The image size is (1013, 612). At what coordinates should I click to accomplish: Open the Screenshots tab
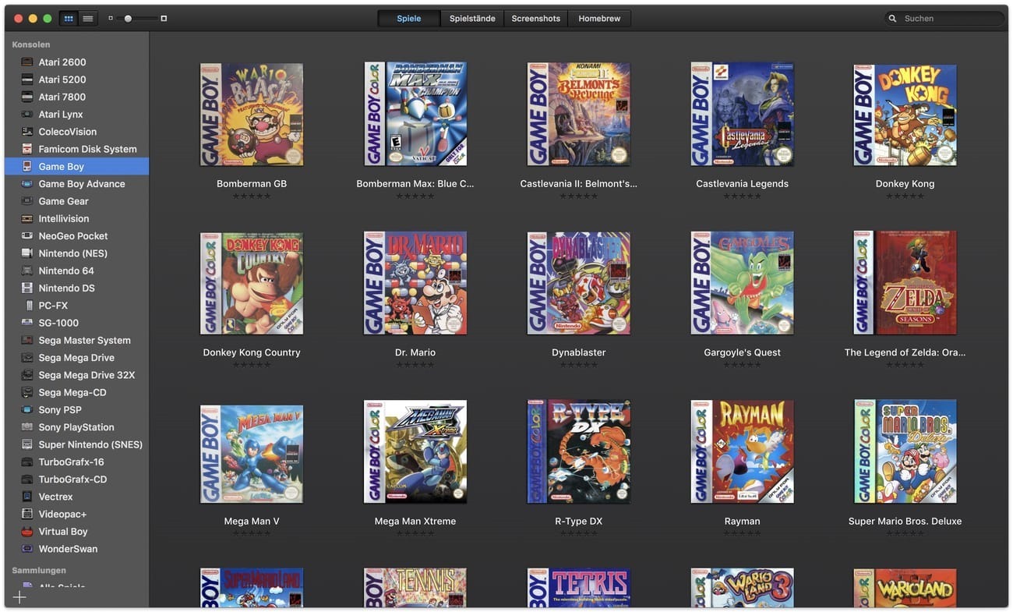536,19
